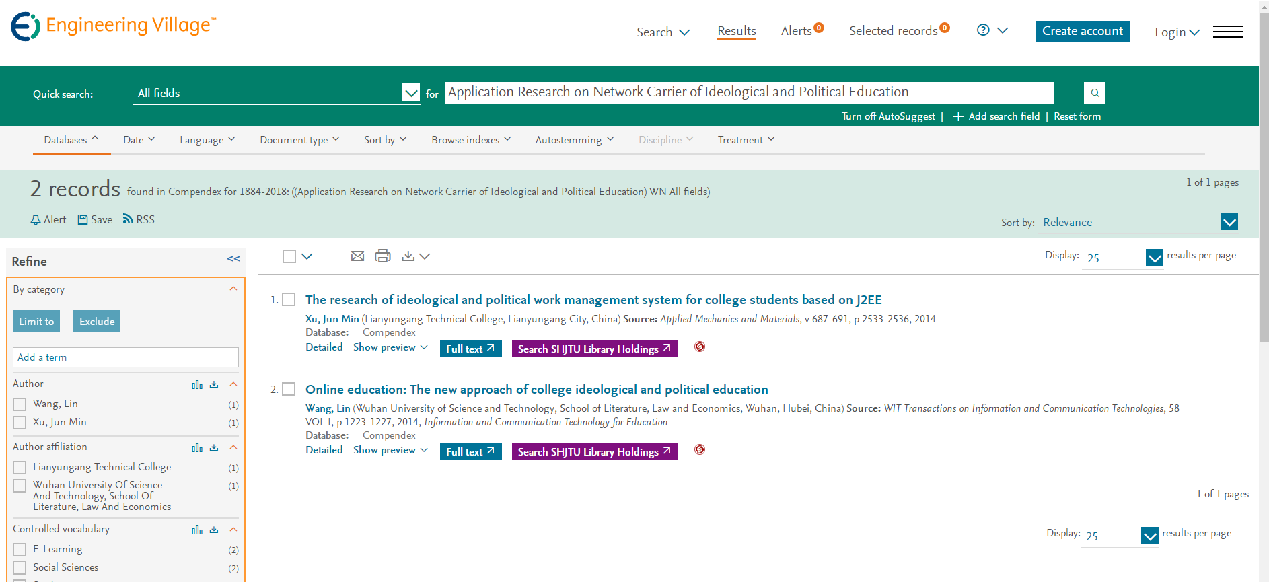
Task: Save the search with disk icon
Action: (95, 220)
